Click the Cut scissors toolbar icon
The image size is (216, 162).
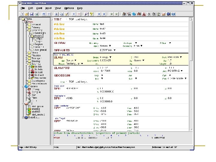(x=56, y=14)
